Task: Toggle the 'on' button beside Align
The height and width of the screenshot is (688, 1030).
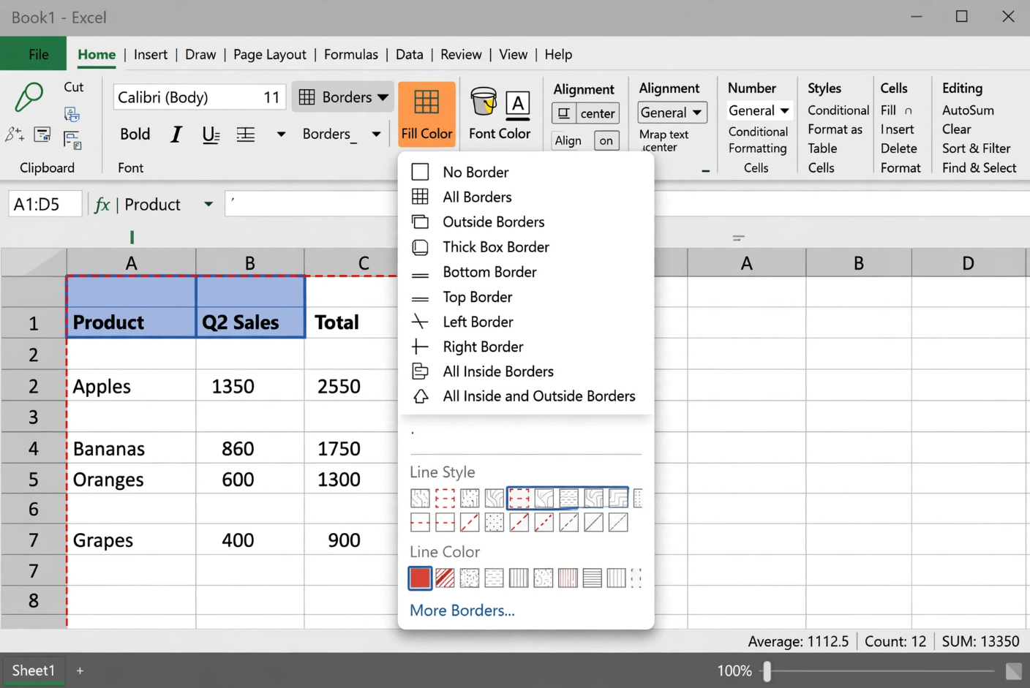Action: [x=606, y=140]
